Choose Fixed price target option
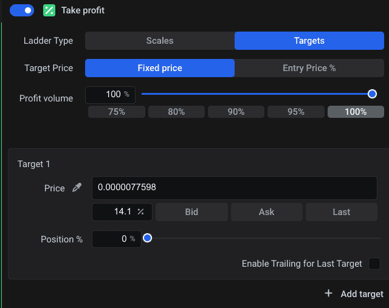The image size is (389, 308). 160,68
